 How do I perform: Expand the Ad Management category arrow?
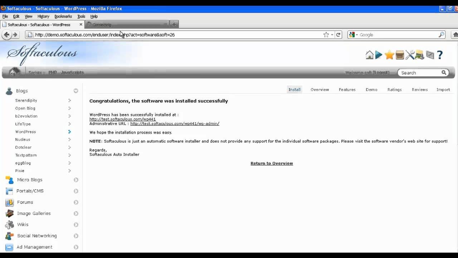(76, 247)
